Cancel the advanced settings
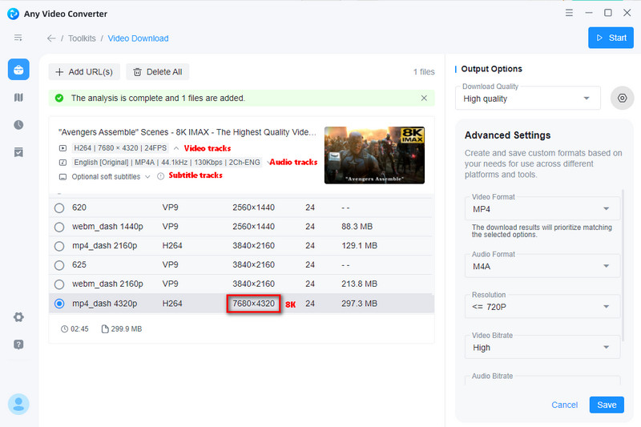 pyautogui.click(x=565, y=405)
